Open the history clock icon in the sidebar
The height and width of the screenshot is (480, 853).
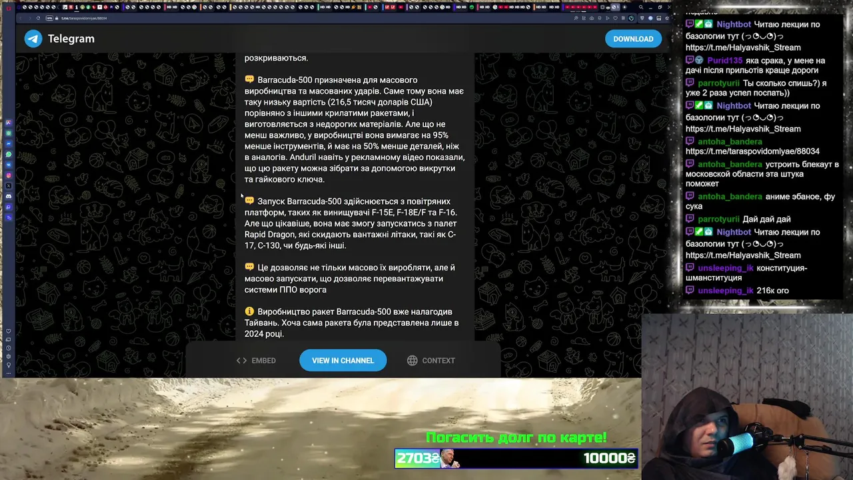point(9,348)
